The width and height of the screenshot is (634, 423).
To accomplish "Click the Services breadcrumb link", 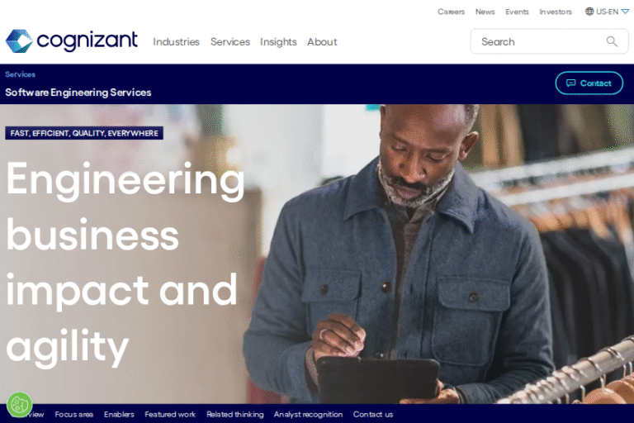I will click(20, 74).
